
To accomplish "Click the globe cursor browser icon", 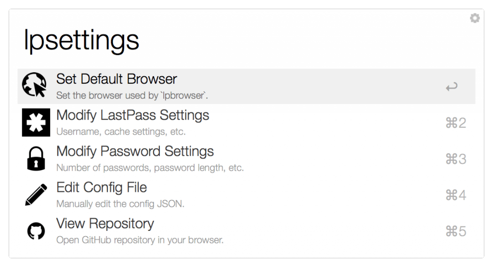I will 35,86.
